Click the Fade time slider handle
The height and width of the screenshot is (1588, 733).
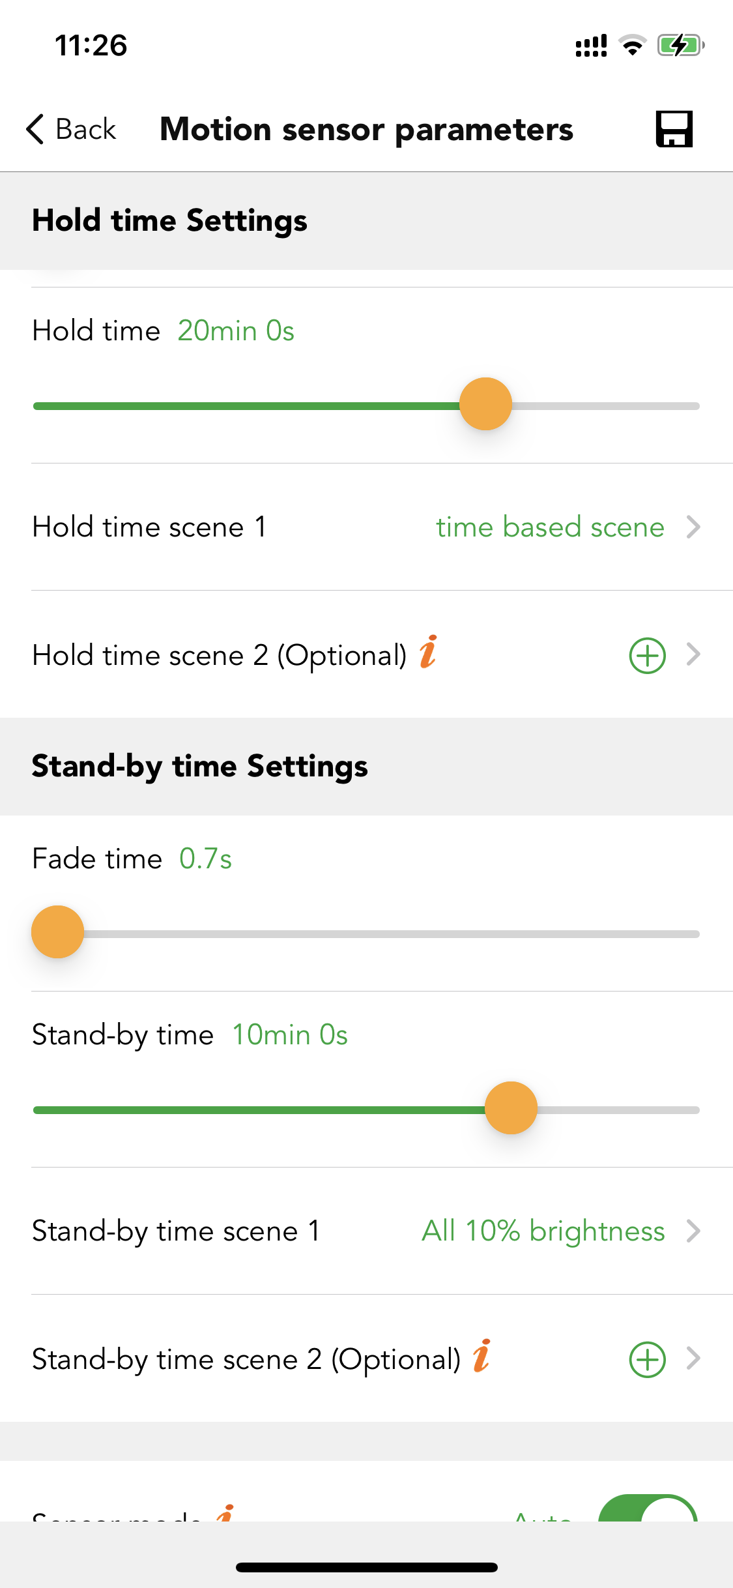point(57,932)
